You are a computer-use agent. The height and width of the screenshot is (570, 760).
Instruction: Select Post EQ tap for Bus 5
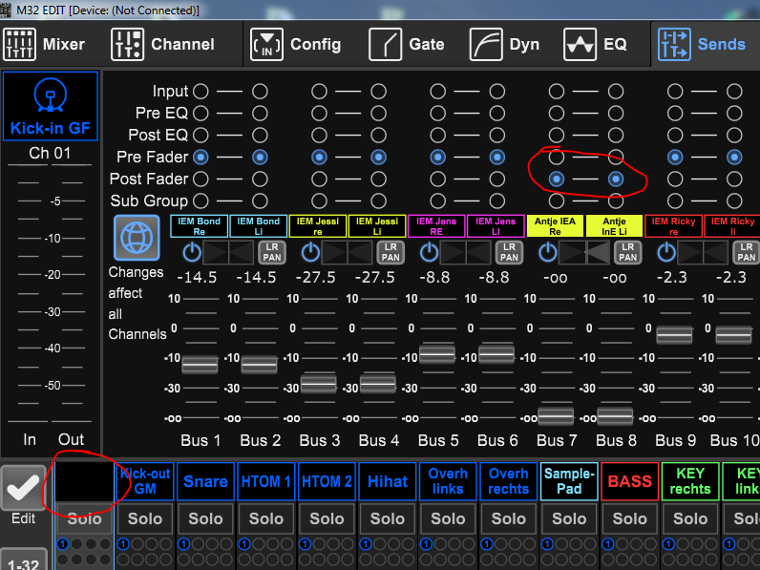point(437,135)
